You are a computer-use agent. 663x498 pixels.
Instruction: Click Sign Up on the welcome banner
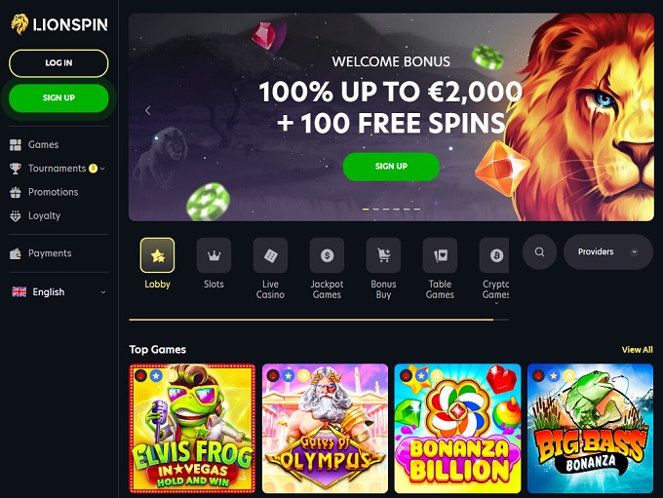click(x=391, y=167)
